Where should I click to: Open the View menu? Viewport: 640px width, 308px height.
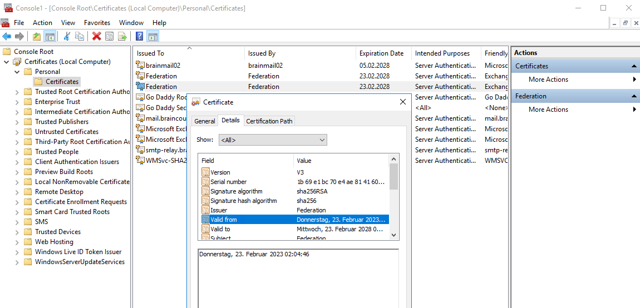[x=68, y=23]
